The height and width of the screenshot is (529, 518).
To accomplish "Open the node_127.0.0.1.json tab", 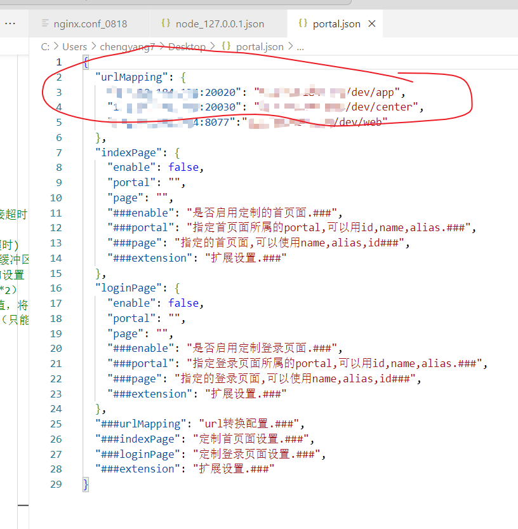I will click(220, 23).
